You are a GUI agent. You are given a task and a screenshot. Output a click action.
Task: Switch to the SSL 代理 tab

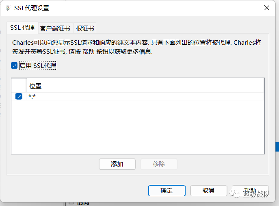pyautogui.click(x=22, y=28)
